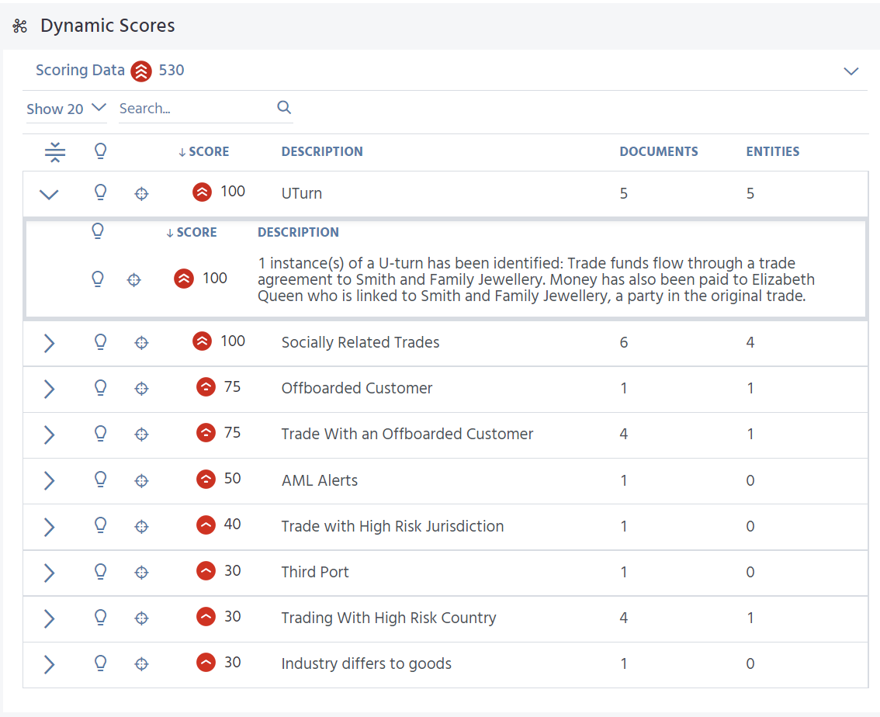Click the lightbulb icon on the UTurn row
The height and width of the screenshot is (717, 880).
click(x=100, y=193)
